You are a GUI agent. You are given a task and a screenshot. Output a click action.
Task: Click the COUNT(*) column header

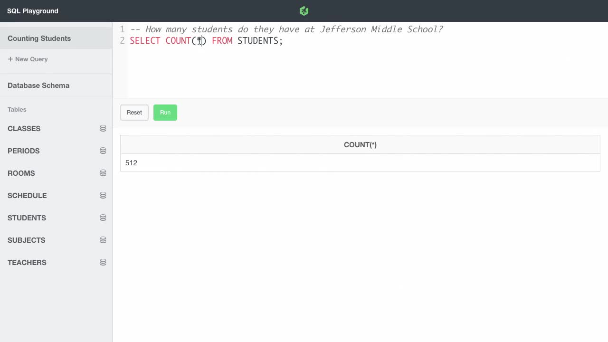360,144
